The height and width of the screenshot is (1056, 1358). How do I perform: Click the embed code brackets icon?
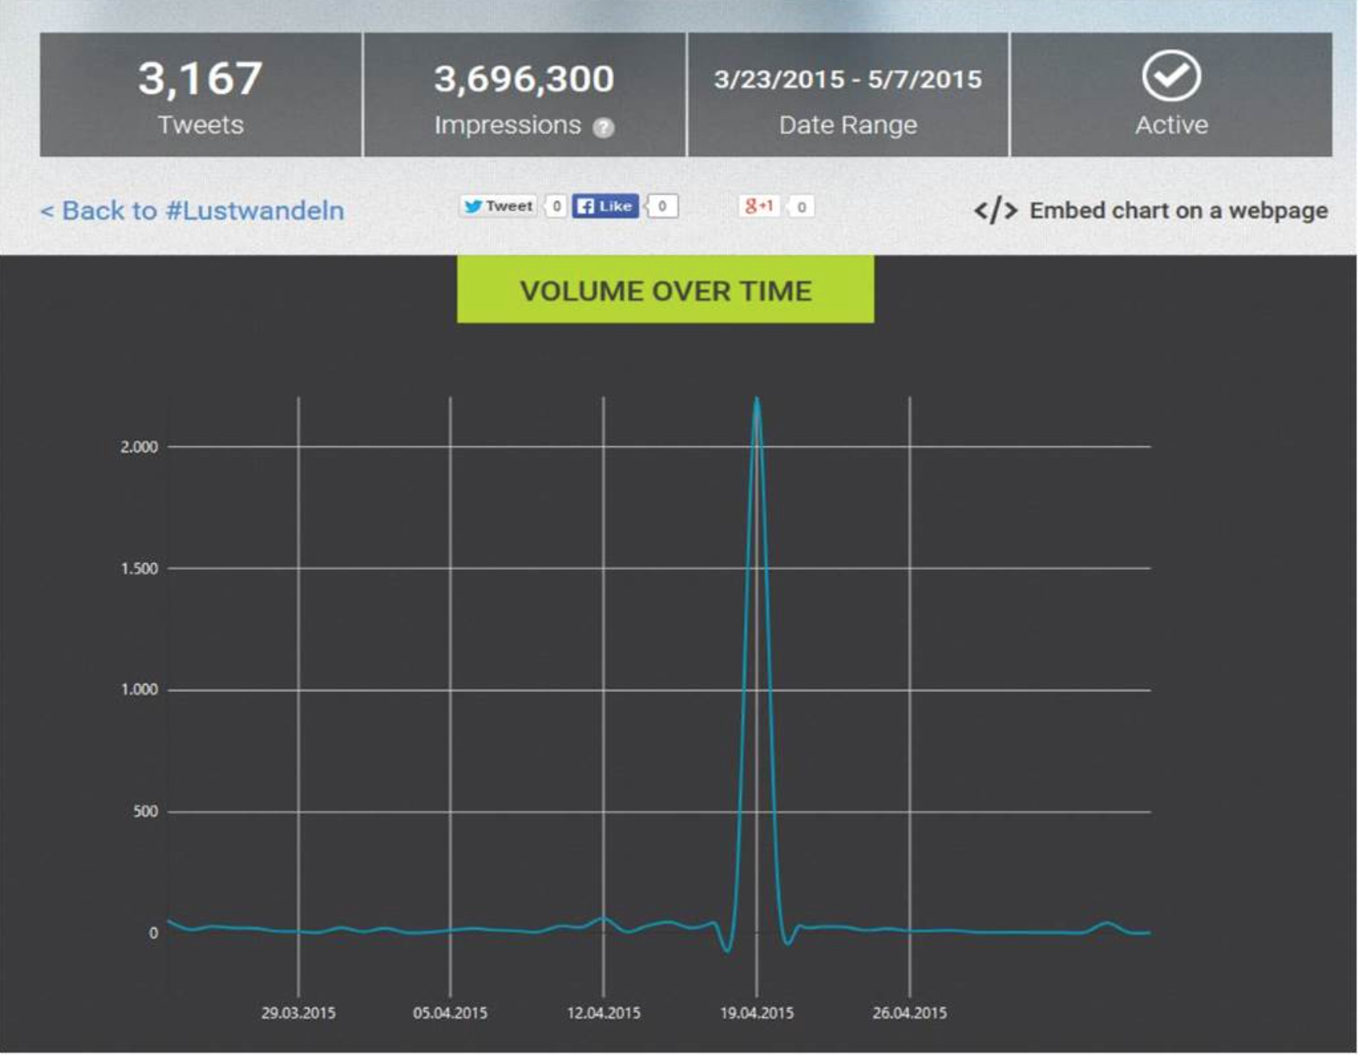click(995, 210)
